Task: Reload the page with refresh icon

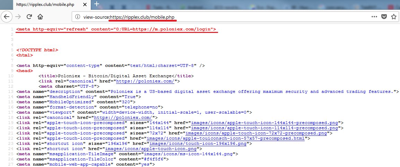Action: pyautogui.click(x=29, y=17)
